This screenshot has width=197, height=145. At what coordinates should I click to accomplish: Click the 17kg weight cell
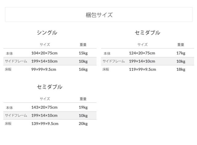181,53
